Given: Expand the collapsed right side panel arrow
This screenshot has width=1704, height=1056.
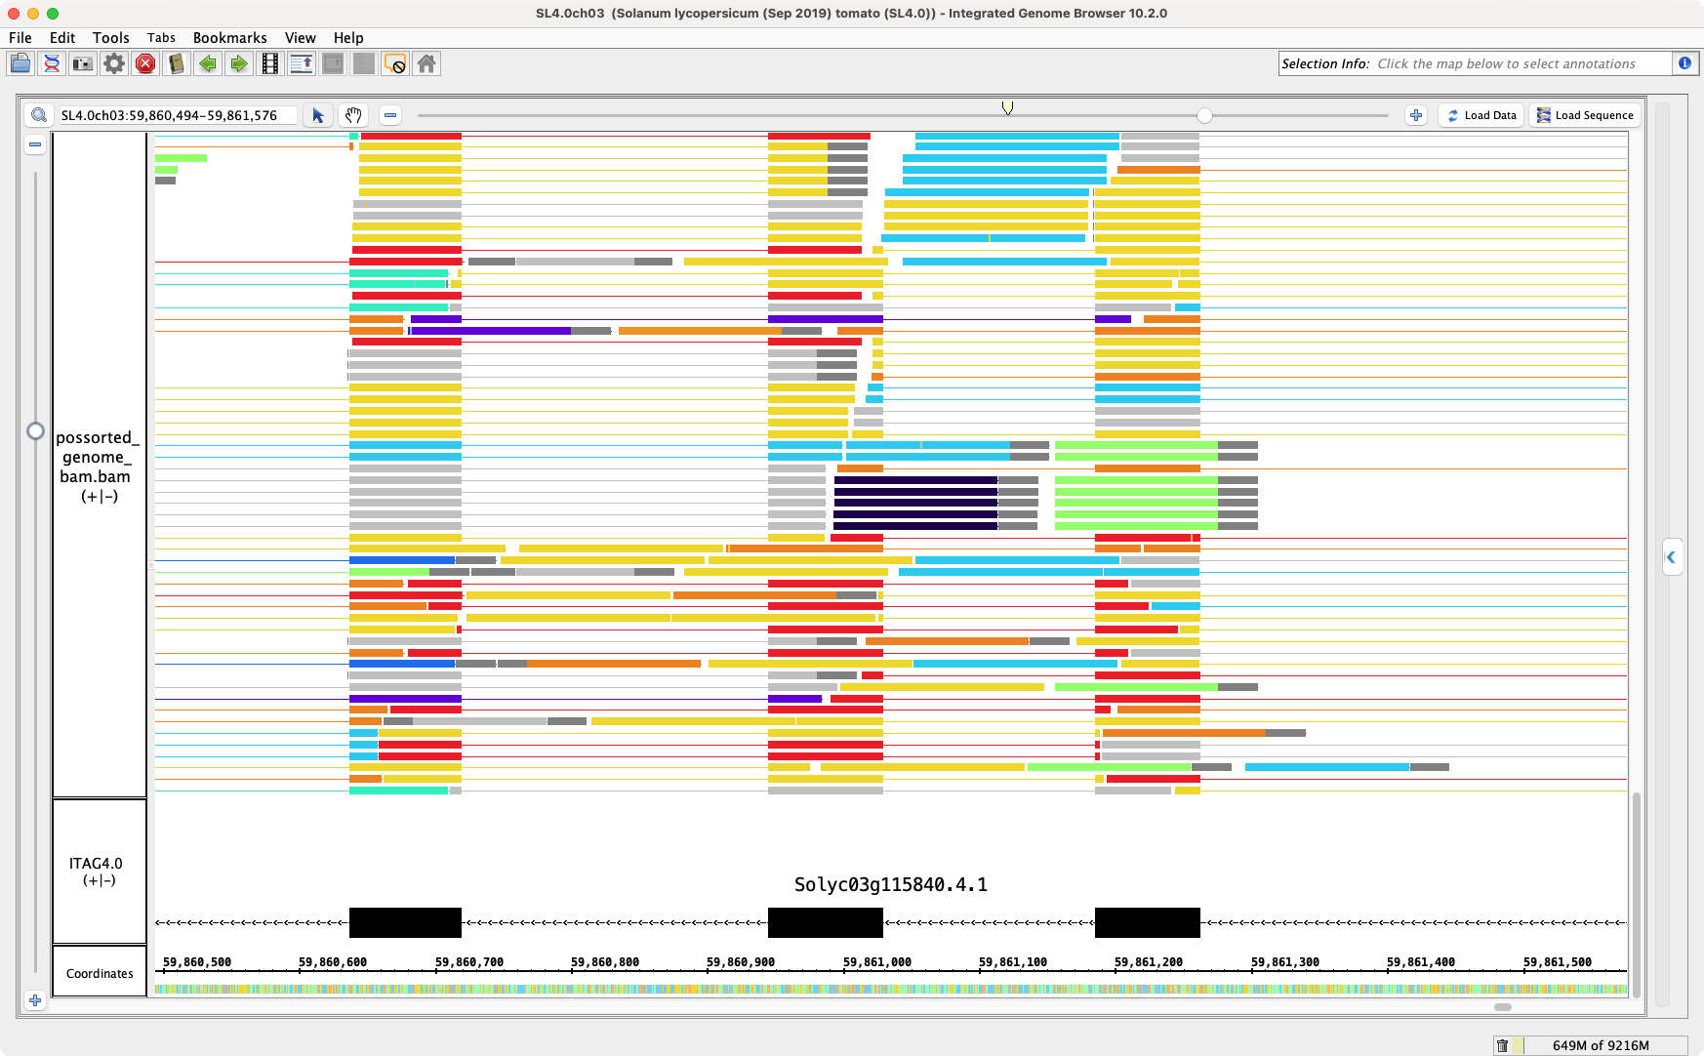Looking at the screenshot, I should pos(1671,557).
